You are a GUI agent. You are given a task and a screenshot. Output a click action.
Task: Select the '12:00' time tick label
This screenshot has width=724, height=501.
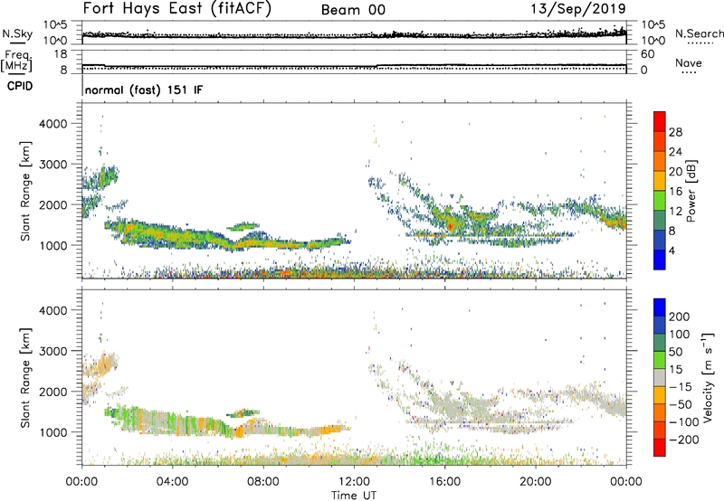coord(354,482)
